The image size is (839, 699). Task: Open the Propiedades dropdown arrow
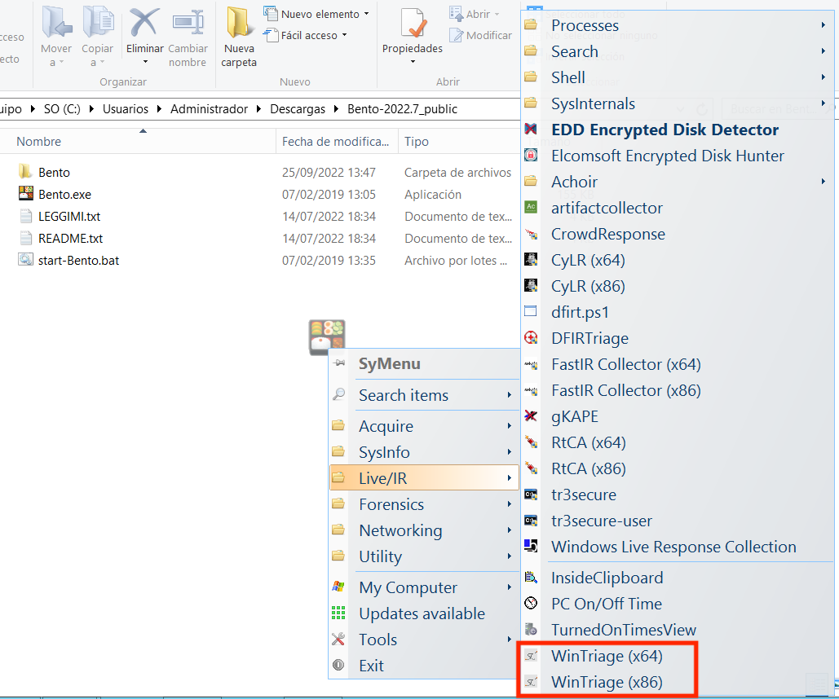[413, 62]
